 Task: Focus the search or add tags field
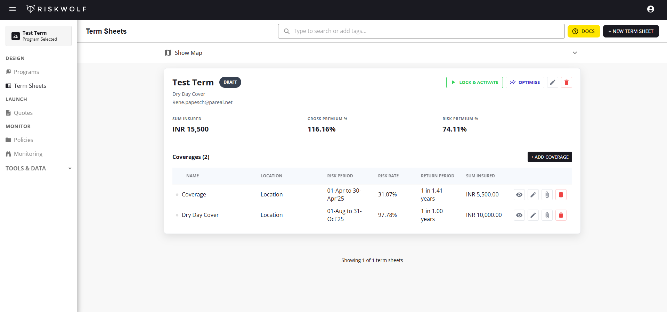point(421,31)
